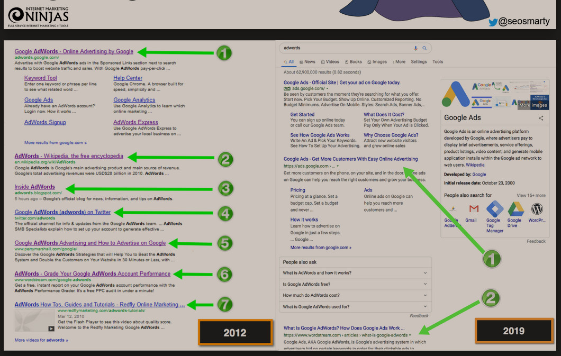Open the Get Started ad sitelink

302,115
